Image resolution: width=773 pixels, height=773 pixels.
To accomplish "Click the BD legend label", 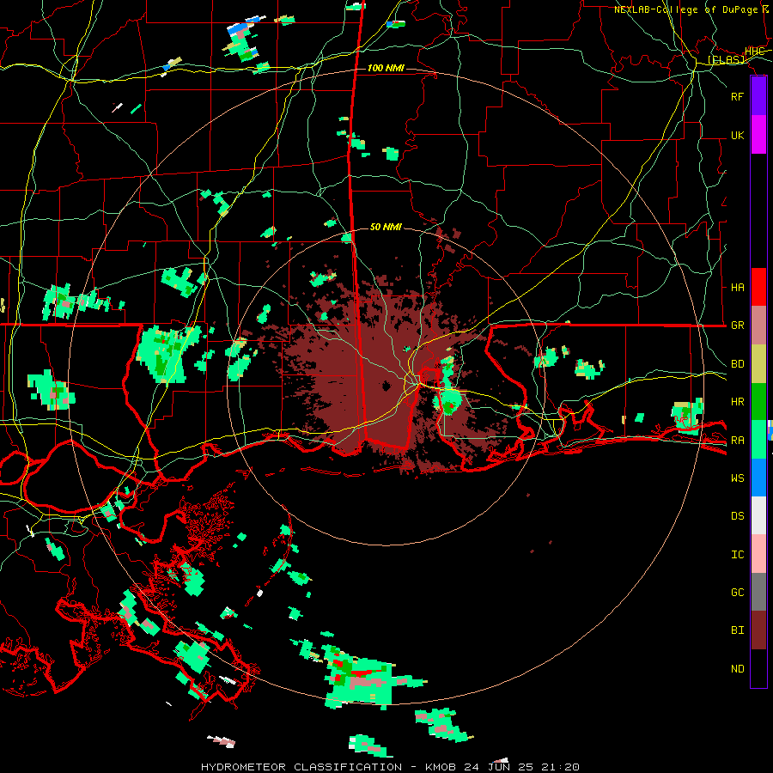I will pyautogui.click(x=737, y=364).
